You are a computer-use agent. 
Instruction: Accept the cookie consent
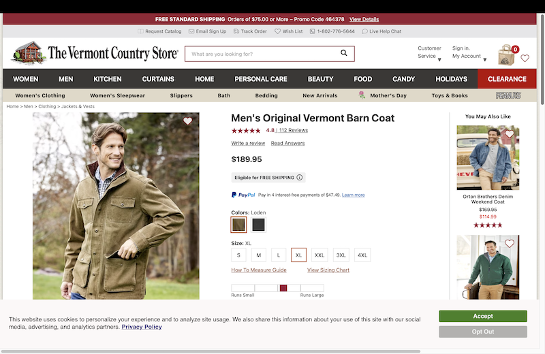pos(482,316)
